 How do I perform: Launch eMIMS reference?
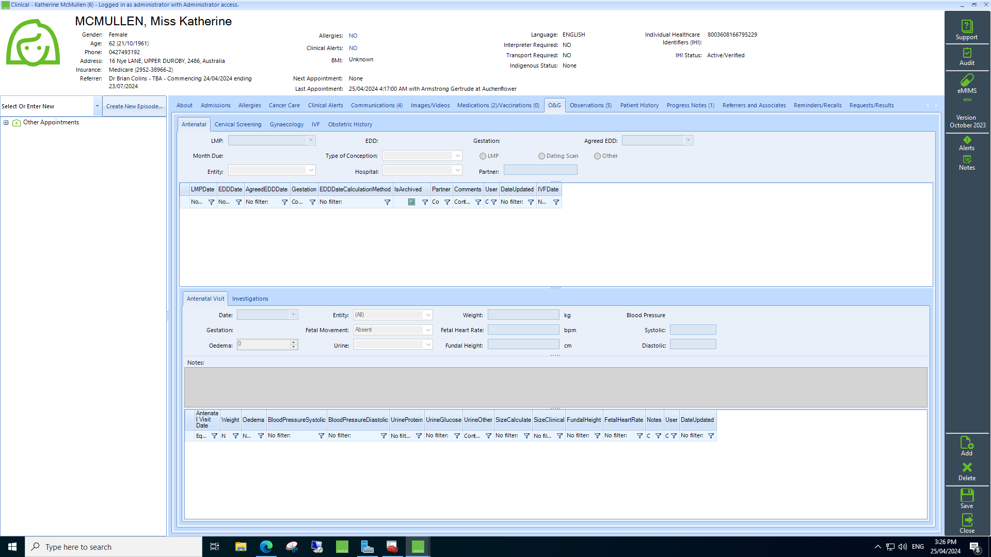click(x=967, y=84)
